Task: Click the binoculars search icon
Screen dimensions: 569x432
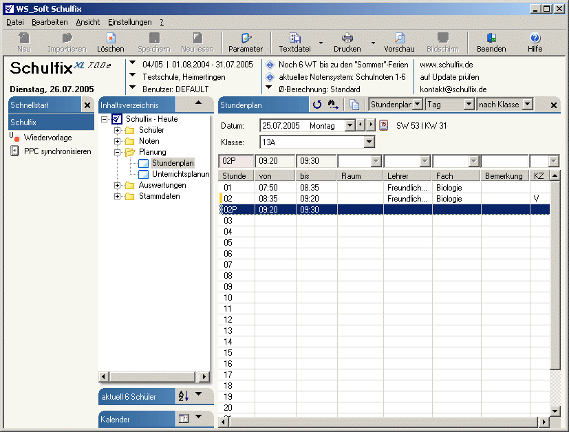Action: tap(333, 105)
